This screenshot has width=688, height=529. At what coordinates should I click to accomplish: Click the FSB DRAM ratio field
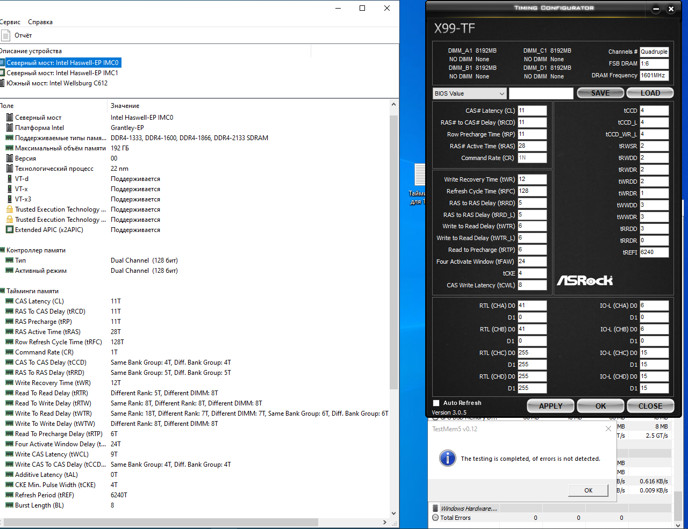tap(654, 64)
